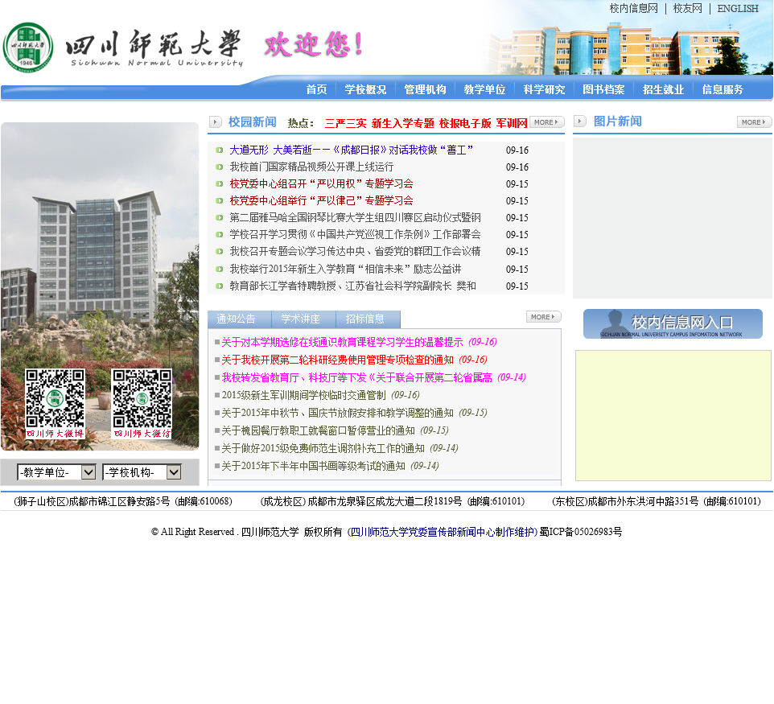Screen dimensions: 774x704
Task: Open 校友网 top link
Action: coord(687,8)
